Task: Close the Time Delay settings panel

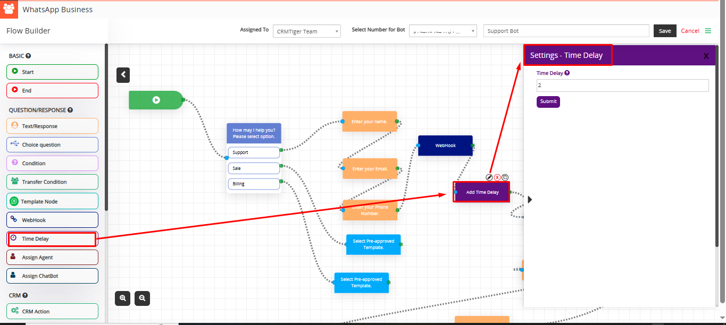Action: [x=706, y=56]
